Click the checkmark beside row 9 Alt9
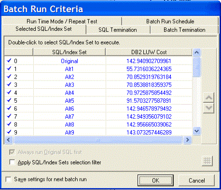 9,132
